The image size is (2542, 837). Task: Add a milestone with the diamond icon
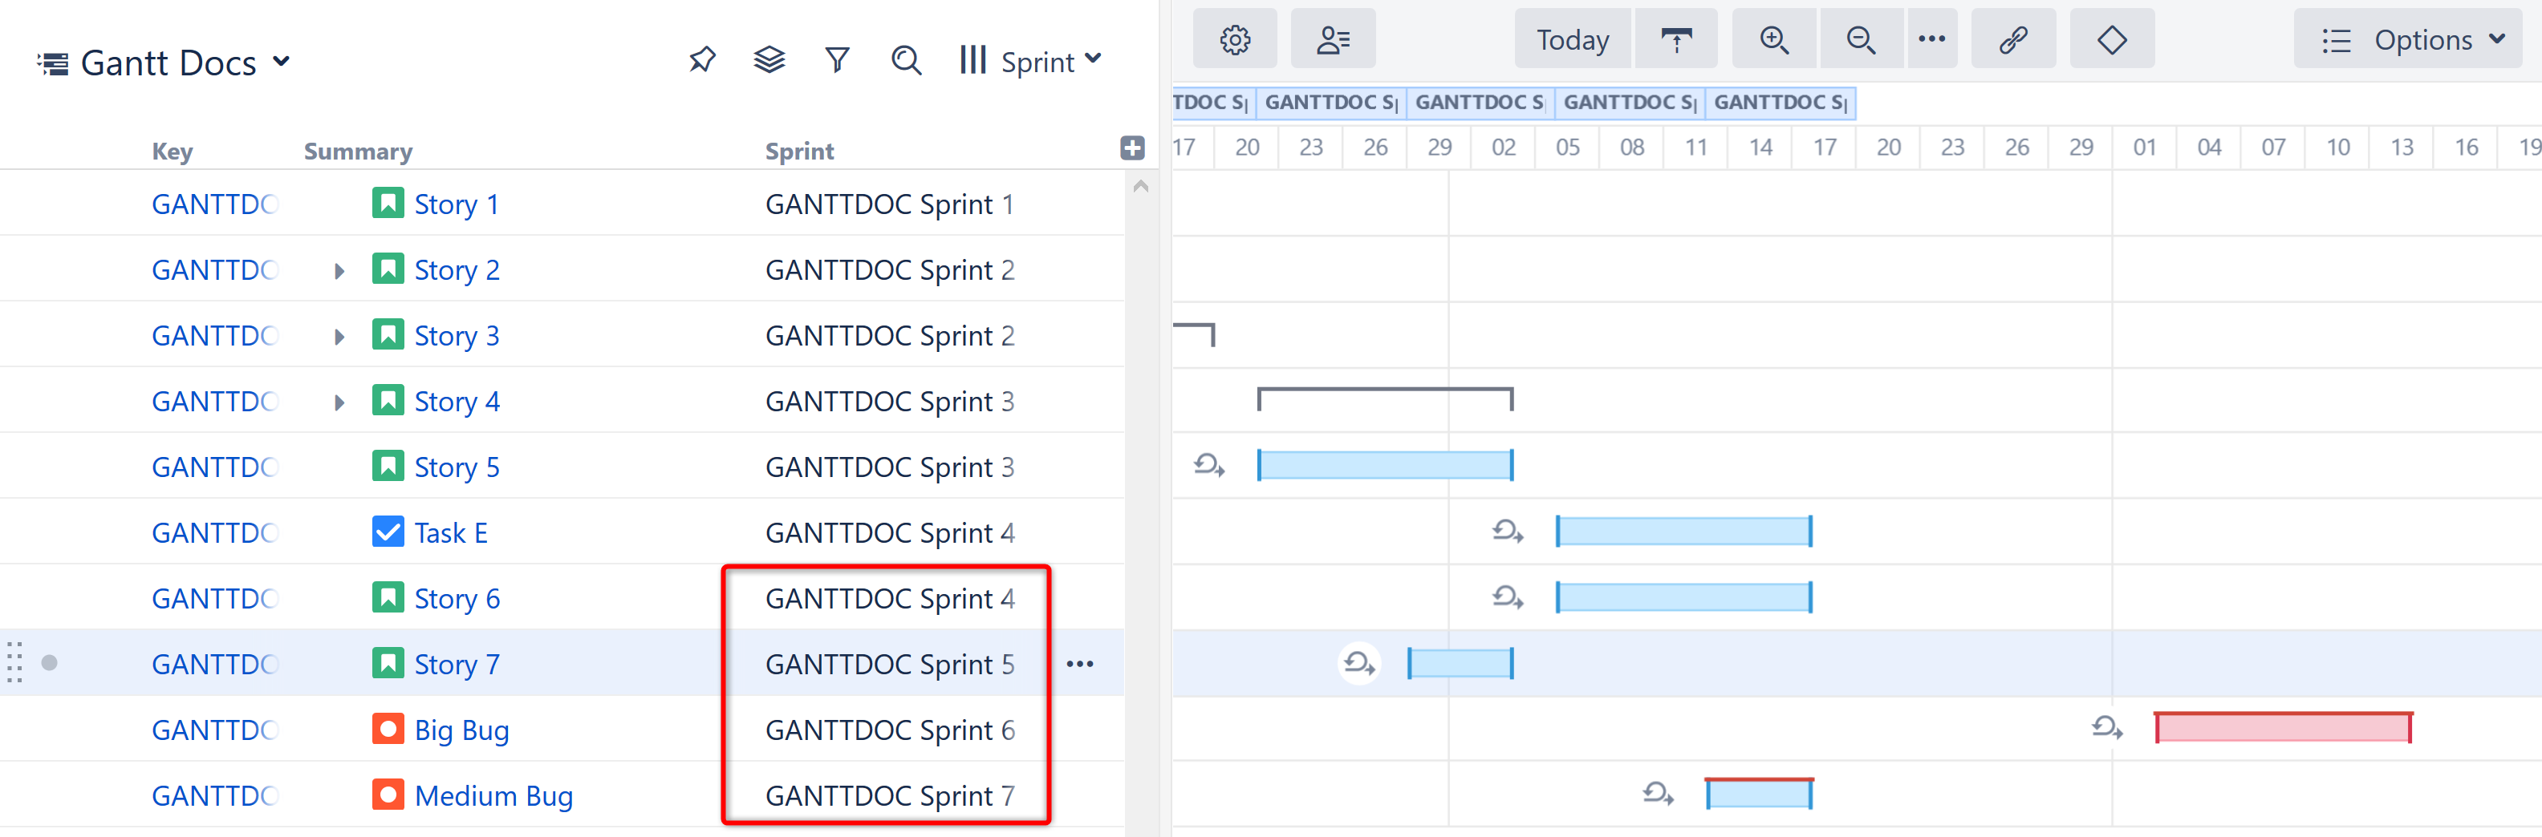(x=2112, y=38)
